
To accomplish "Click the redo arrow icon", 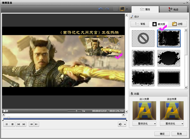I will [x=107, y=9].
